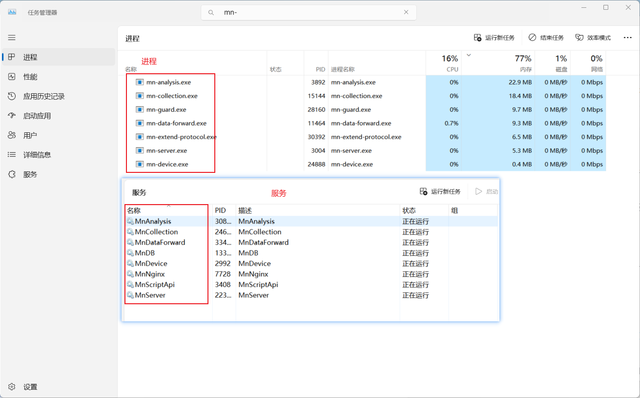Select the mn-data-forward.exe process row
Viewport: 640px width, 398px height.
[x=176, y=124]
